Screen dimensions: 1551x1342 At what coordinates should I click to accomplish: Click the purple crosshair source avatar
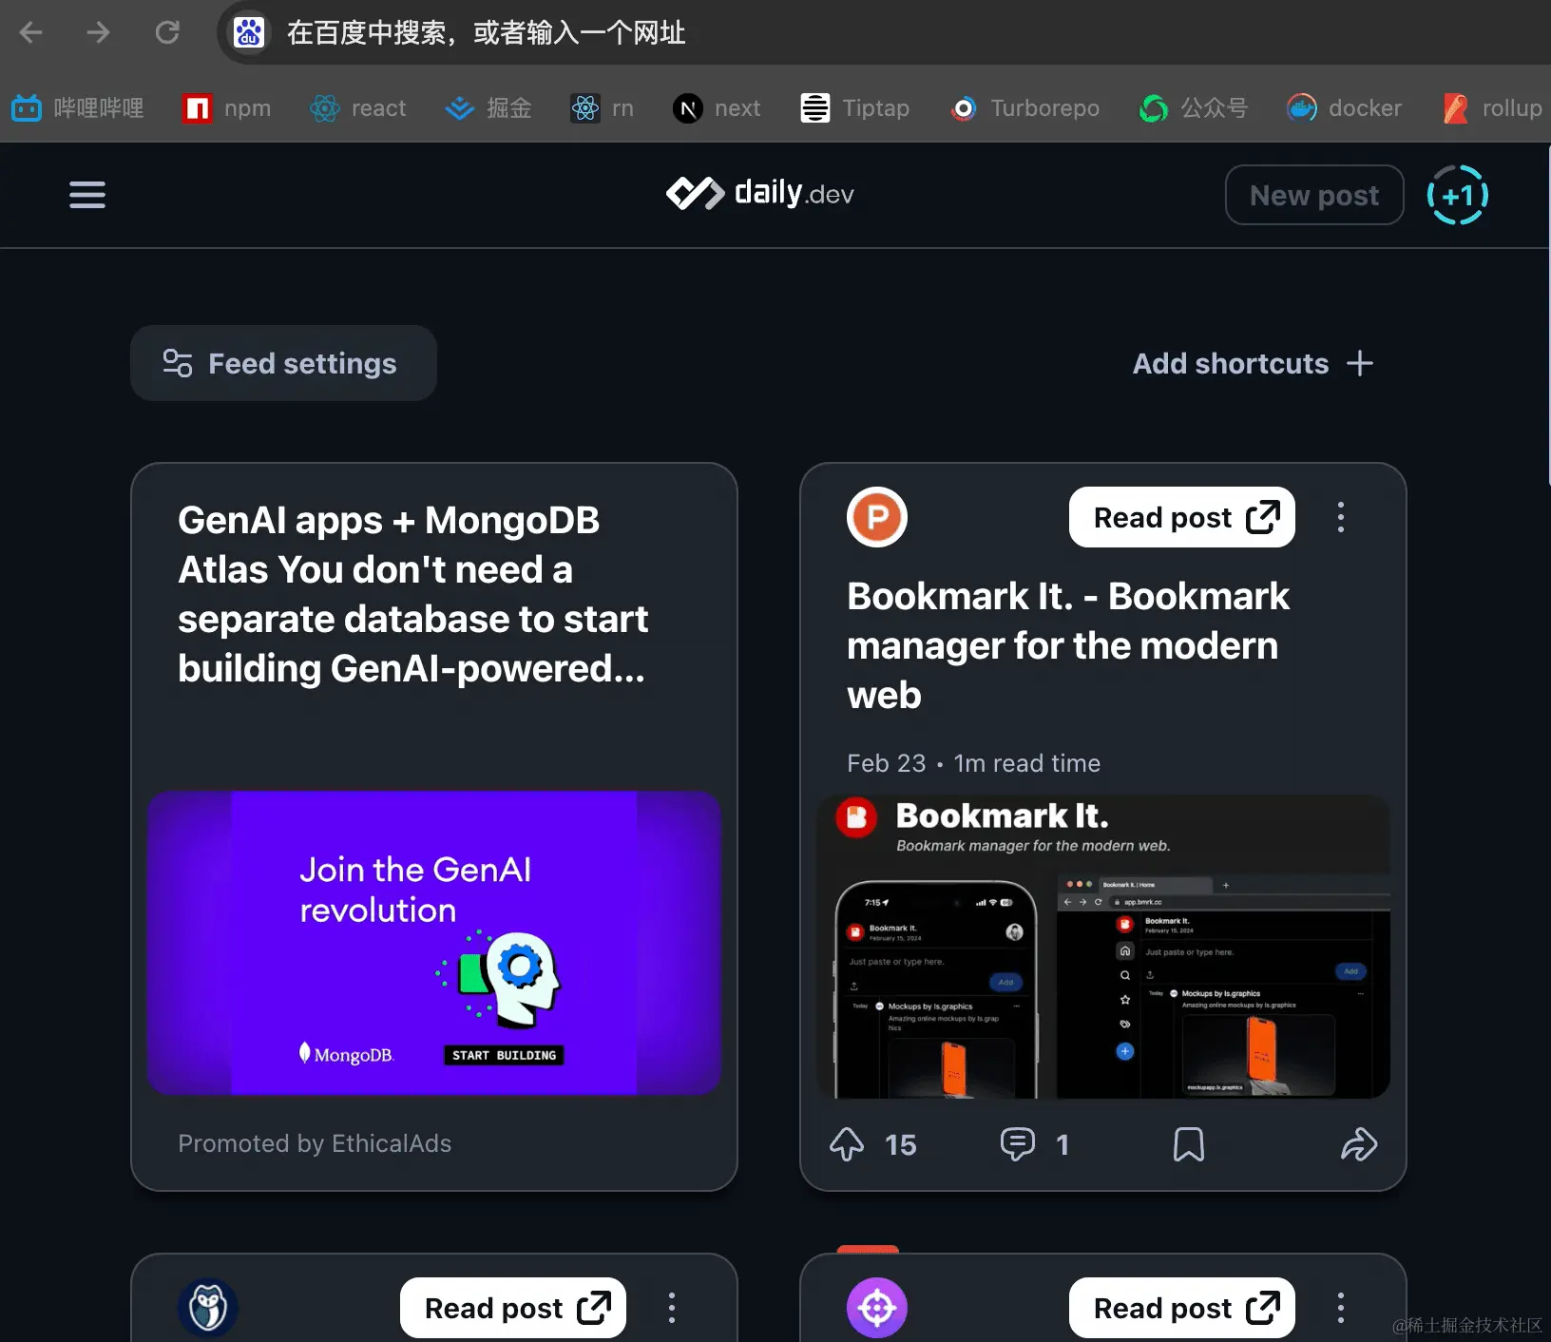877,1308
